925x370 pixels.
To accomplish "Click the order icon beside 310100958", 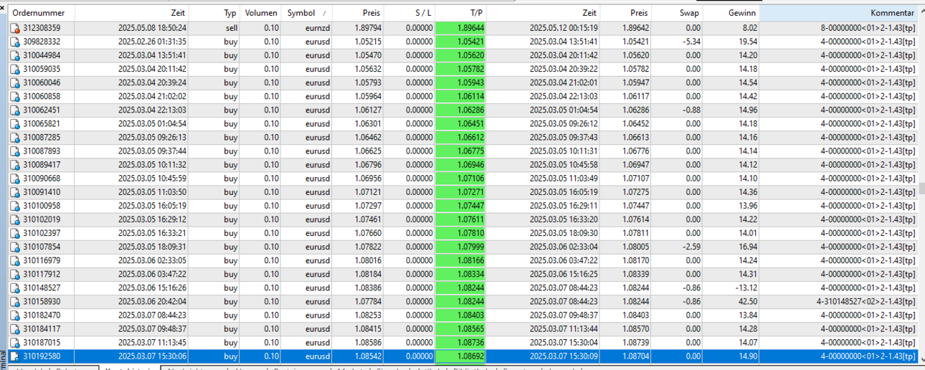I will (x=15, y=205).
